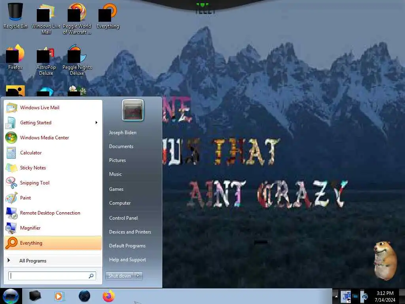Open the black box taskbar icon
The width and height of the screenshot is (405, 304).
[x=35, y=296]
